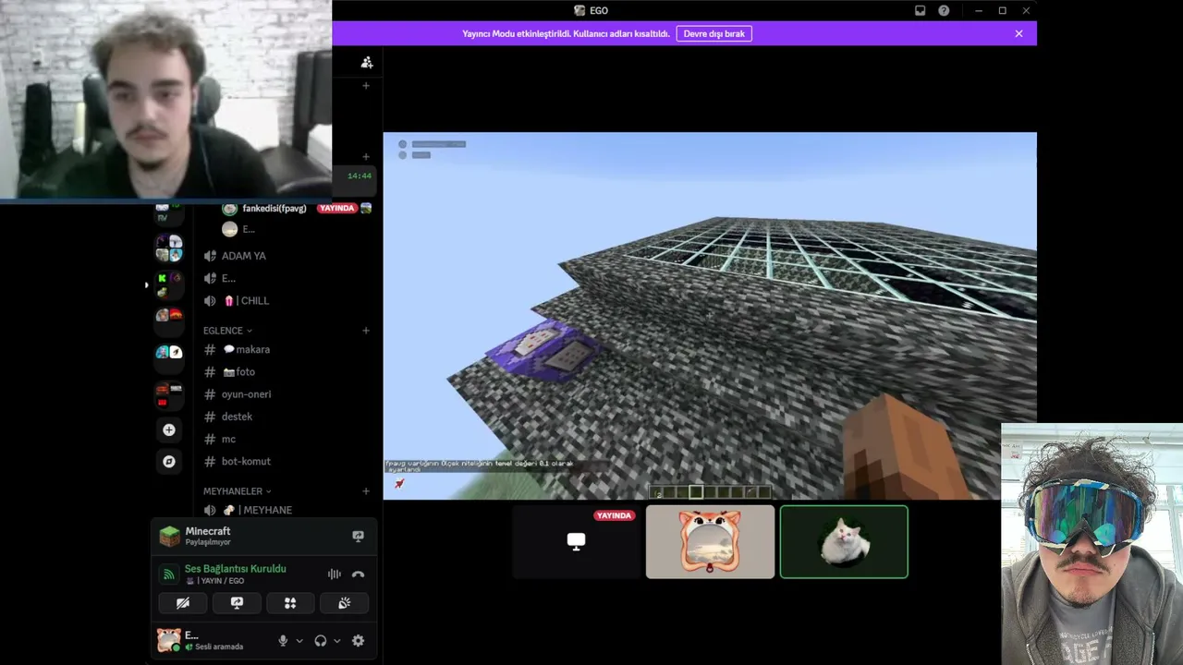Select the white cat participant tile
This screenshot has height=665, width=1183.
(844, 542)
